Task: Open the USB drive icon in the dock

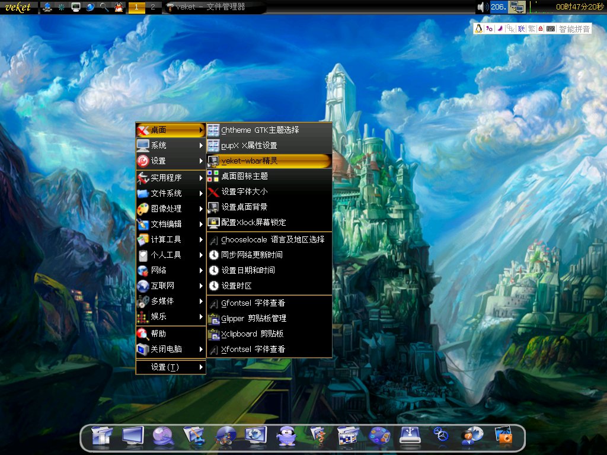Action: point(410,437)
